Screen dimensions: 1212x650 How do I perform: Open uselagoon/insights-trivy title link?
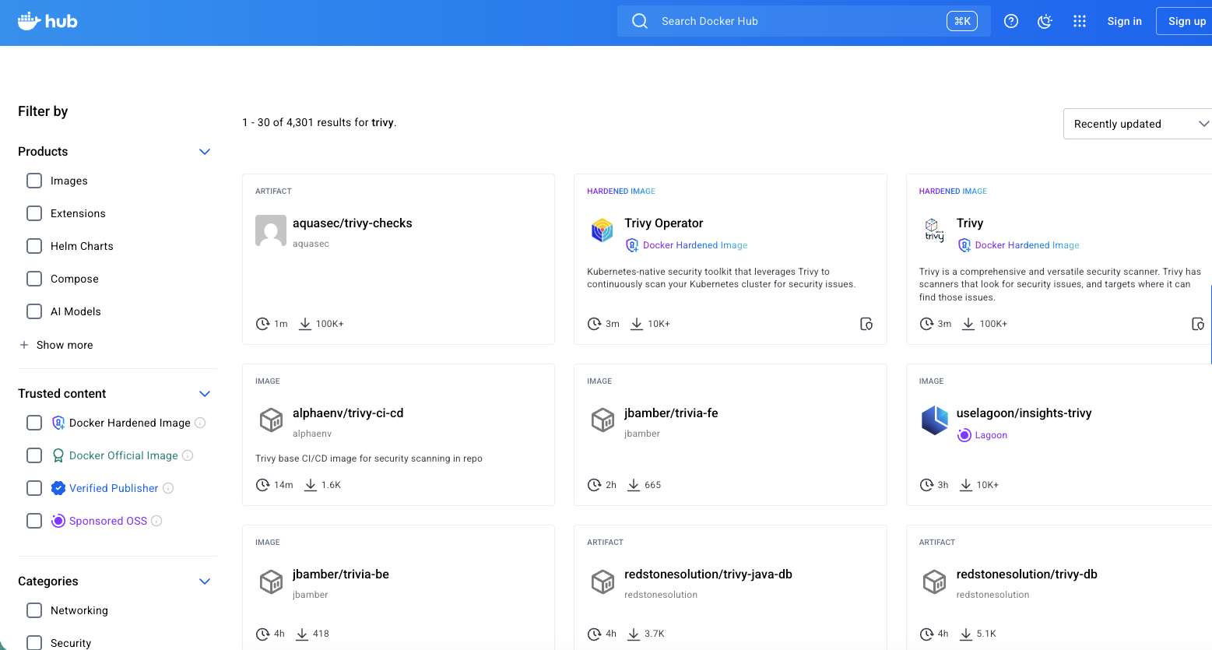click(x=1024, y=413)
